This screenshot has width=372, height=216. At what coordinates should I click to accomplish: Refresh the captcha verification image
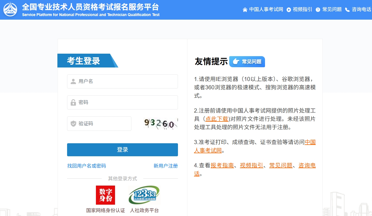pyautogui.click(x=160, y=124)
